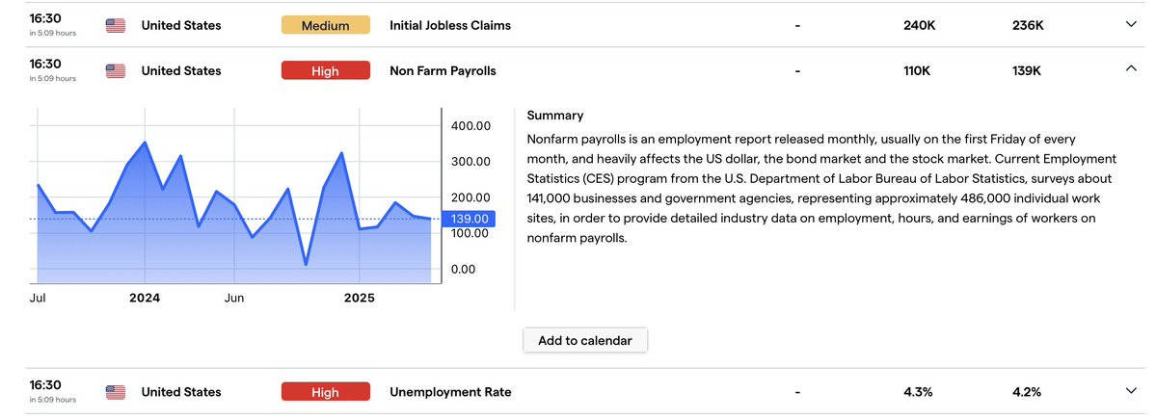Expand the Initial Jobless Claims row chevron
Viewport: 1156px width, 419px height.
tap(1131, 25)
